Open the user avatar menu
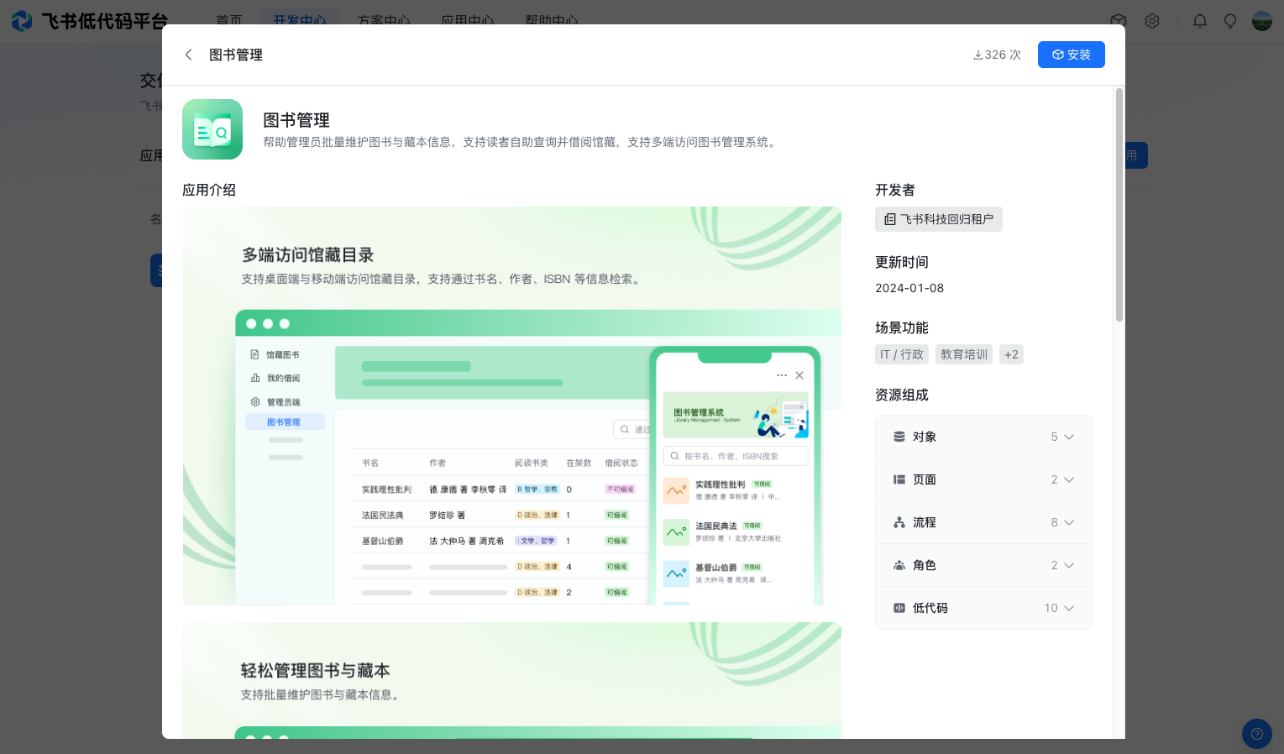The image size is (1284, 754). [x=1262, y=21]
